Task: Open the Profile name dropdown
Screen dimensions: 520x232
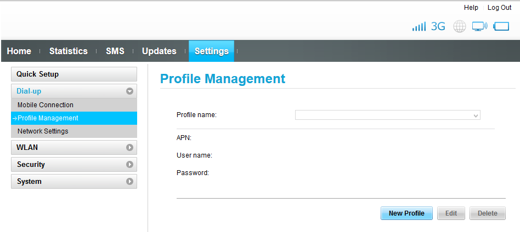Action: [x=388, y=115]
